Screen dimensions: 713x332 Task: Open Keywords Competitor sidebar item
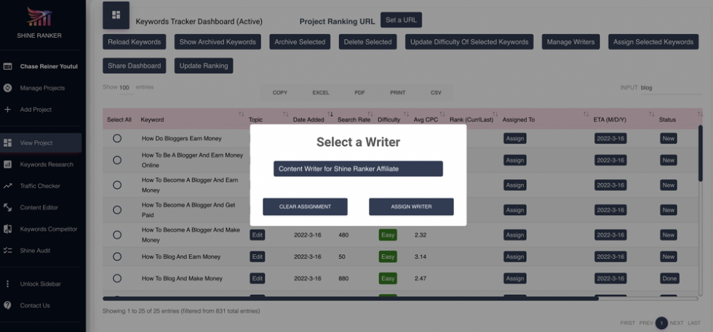[x=48, y=230]
